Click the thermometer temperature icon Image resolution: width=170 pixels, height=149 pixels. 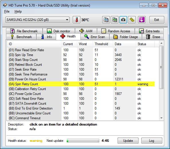pos(76,20)
